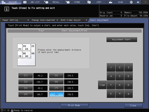Go to Both Sides Adjust breadcrumb
The image size is (149, 112).
(x=74, y=20)
